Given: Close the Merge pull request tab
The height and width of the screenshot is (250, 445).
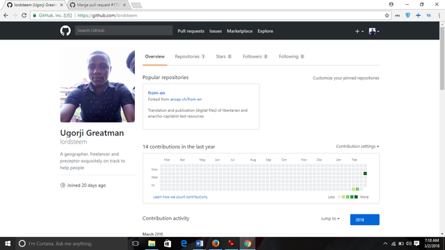Looking at the screenshot, I should point(124,5).
